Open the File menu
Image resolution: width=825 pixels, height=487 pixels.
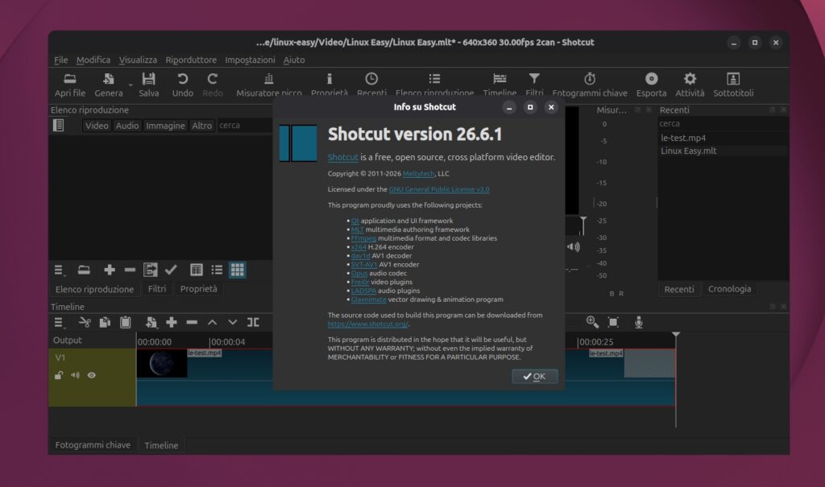pos(61,60)
